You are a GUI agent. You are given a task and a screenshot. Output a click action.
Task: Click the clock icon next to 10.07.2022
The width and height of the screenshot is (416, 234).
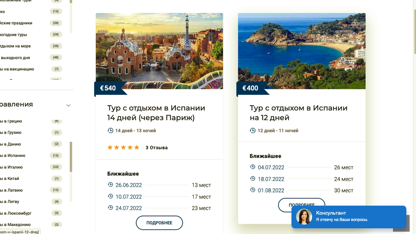pyautogui.click(x=110, y=196)
